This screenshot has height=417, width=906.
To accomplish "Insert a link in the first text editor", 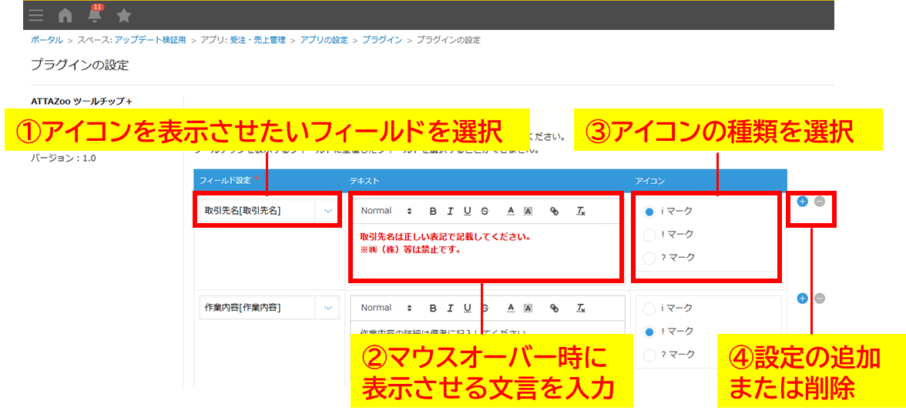I will 554,211.
